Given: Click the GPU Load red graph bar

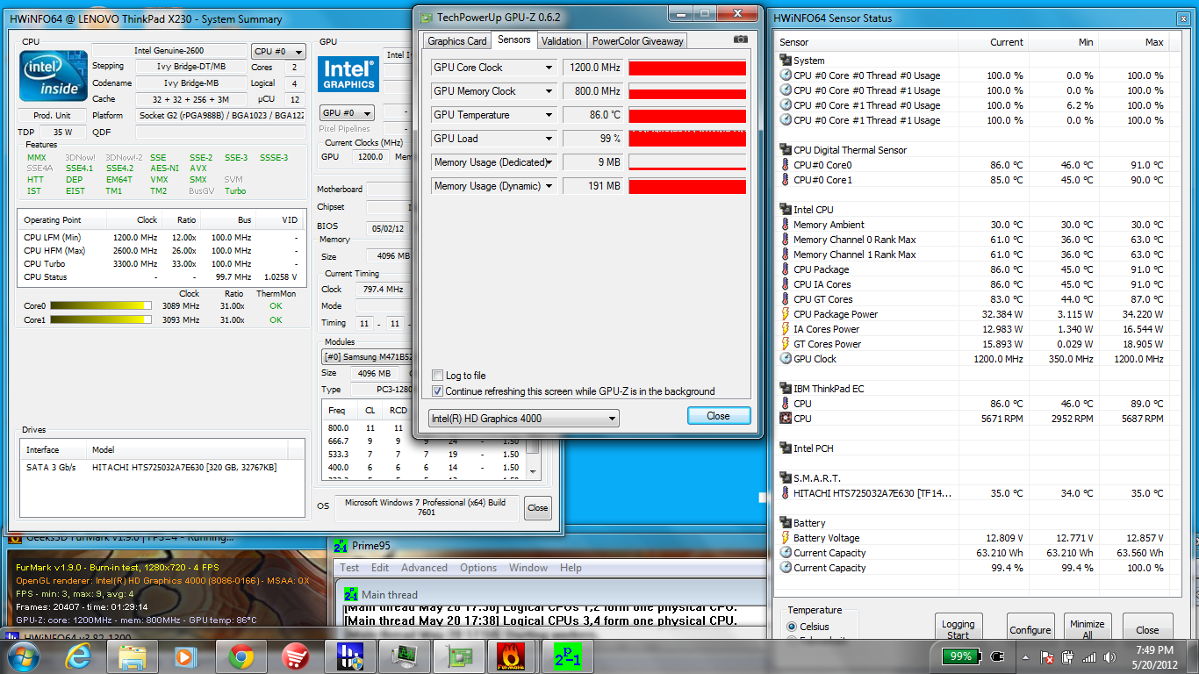Looking at the screenshot, I should click(x=687, y=139).
